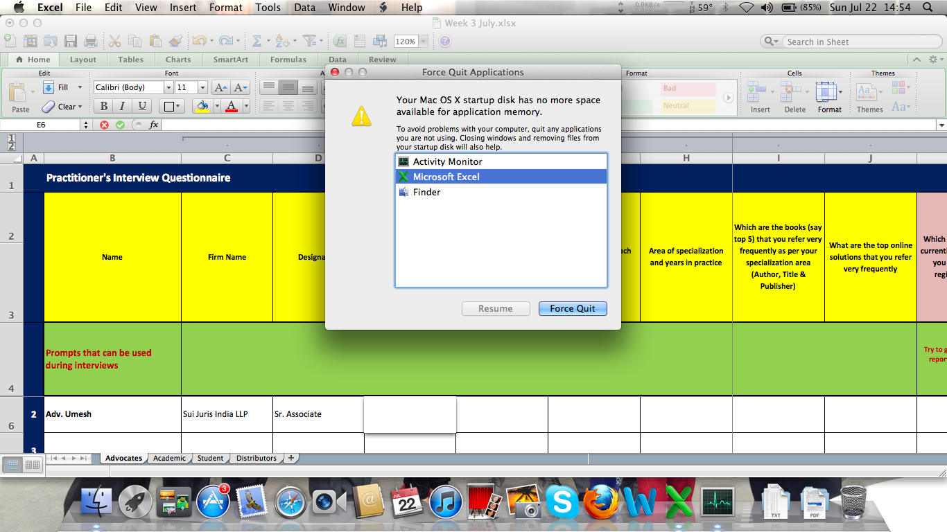This screenshot has width=947, height=532.
Task: Click the Filter funnel icon
Action: click(x=309, y=41)
